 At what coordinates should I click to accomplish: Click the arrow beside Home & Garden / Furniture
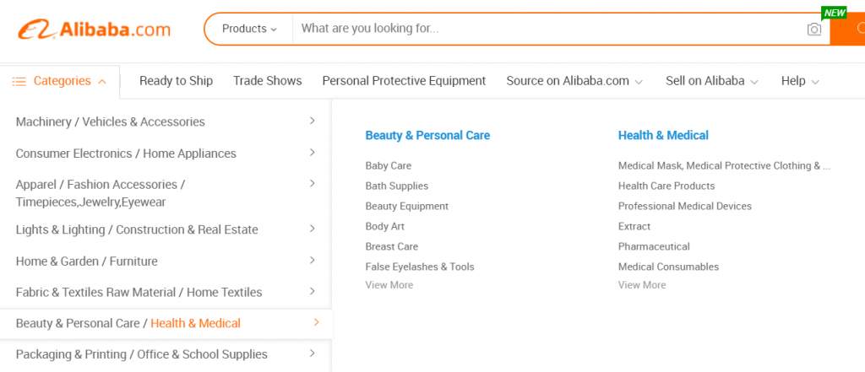tap(313, 260)
